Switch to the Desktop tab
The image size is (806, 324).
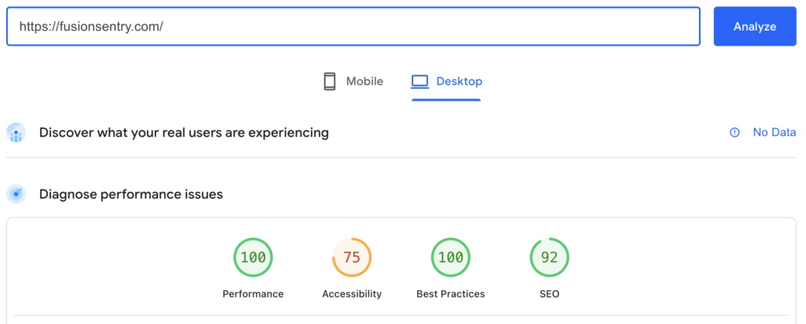(446, 81)
